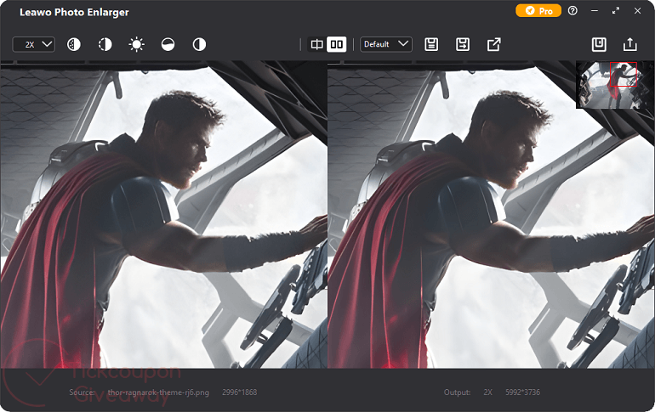
Task: Click the Output 2X scale text
Action: [x=488, y=392]
